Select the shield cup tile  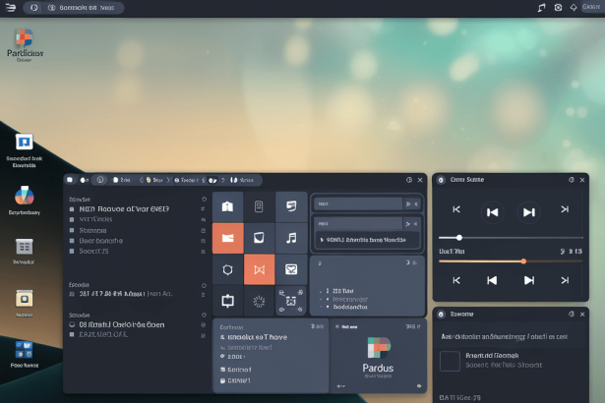pos(259,238)
